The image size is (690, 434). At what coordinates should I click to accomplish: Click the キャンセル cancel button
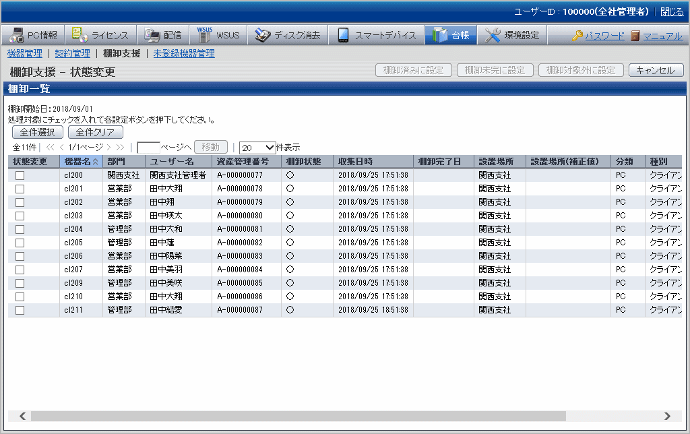pos(656,70)
